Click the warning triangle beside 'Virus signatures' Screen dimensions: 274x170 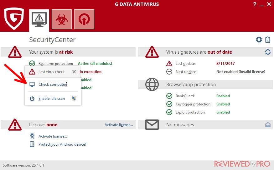[152, 52]
